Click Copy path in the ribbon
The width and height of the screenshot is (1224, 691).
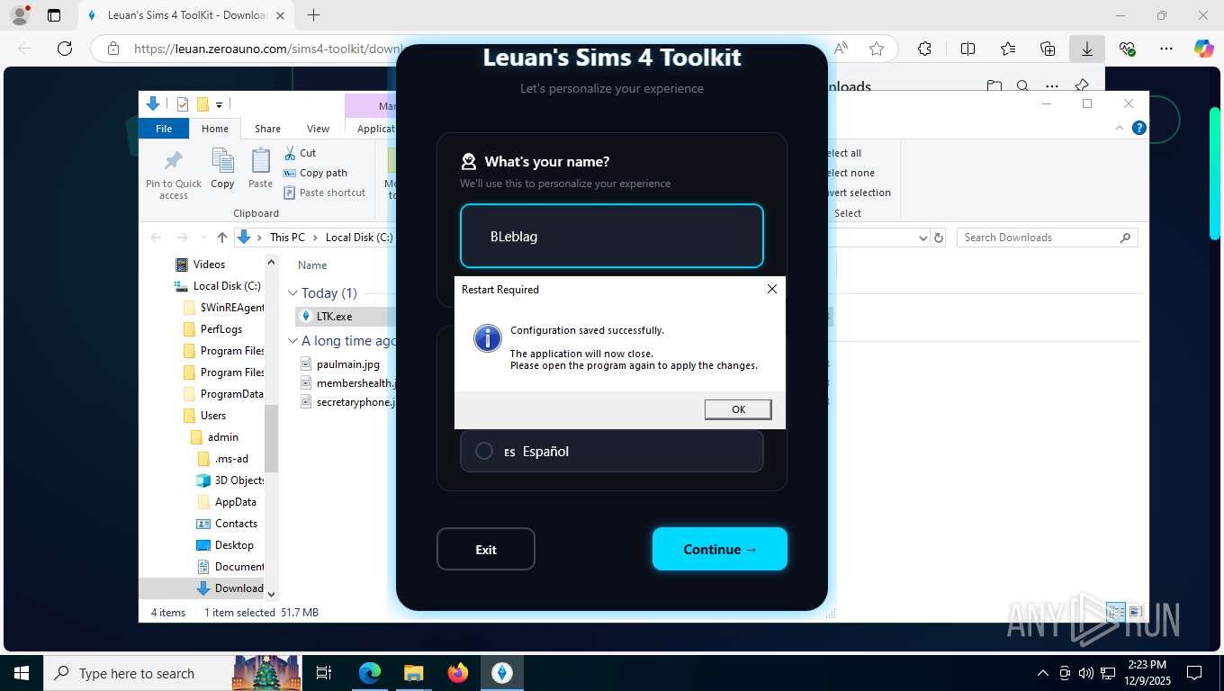pyautogui.click(x=315, y=173)
